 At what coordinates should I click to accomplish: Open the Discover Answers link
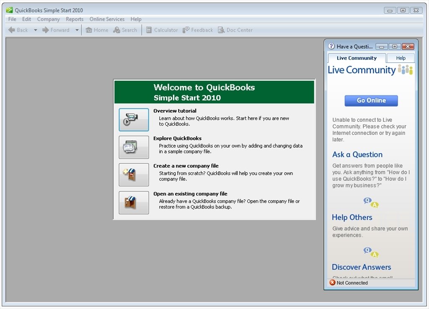[362, 267]
